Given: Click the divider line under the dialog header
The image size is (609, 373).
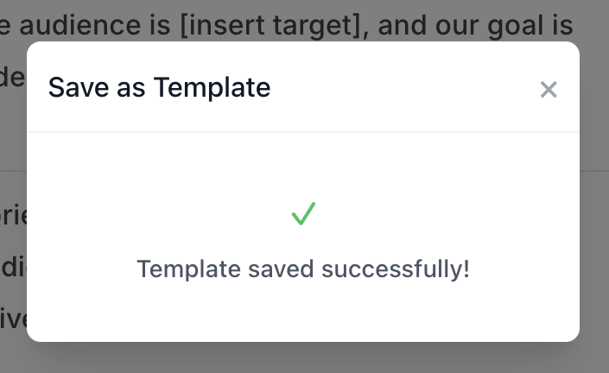Looking at the screenshot, I should pyautogui.click(x=303, y=132).
